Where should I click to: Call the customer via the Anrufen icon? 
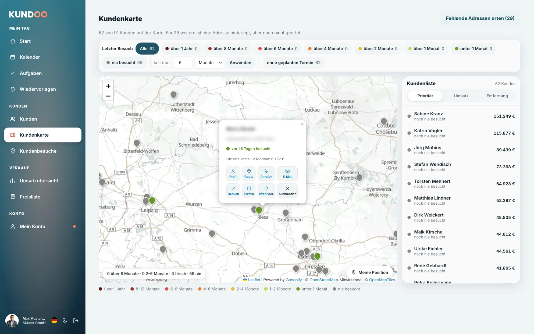click(x=266, y=174)
